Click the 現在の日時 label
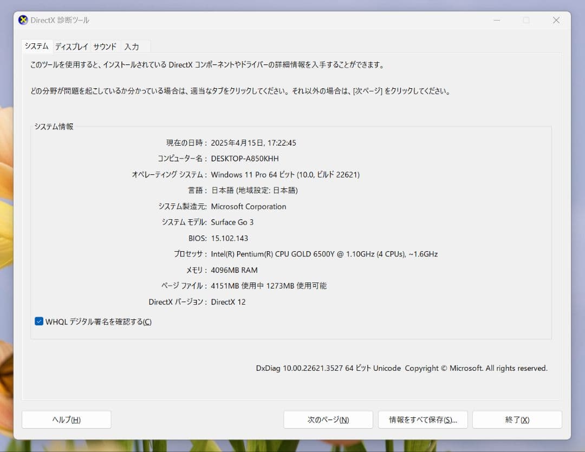 [186, 143]
